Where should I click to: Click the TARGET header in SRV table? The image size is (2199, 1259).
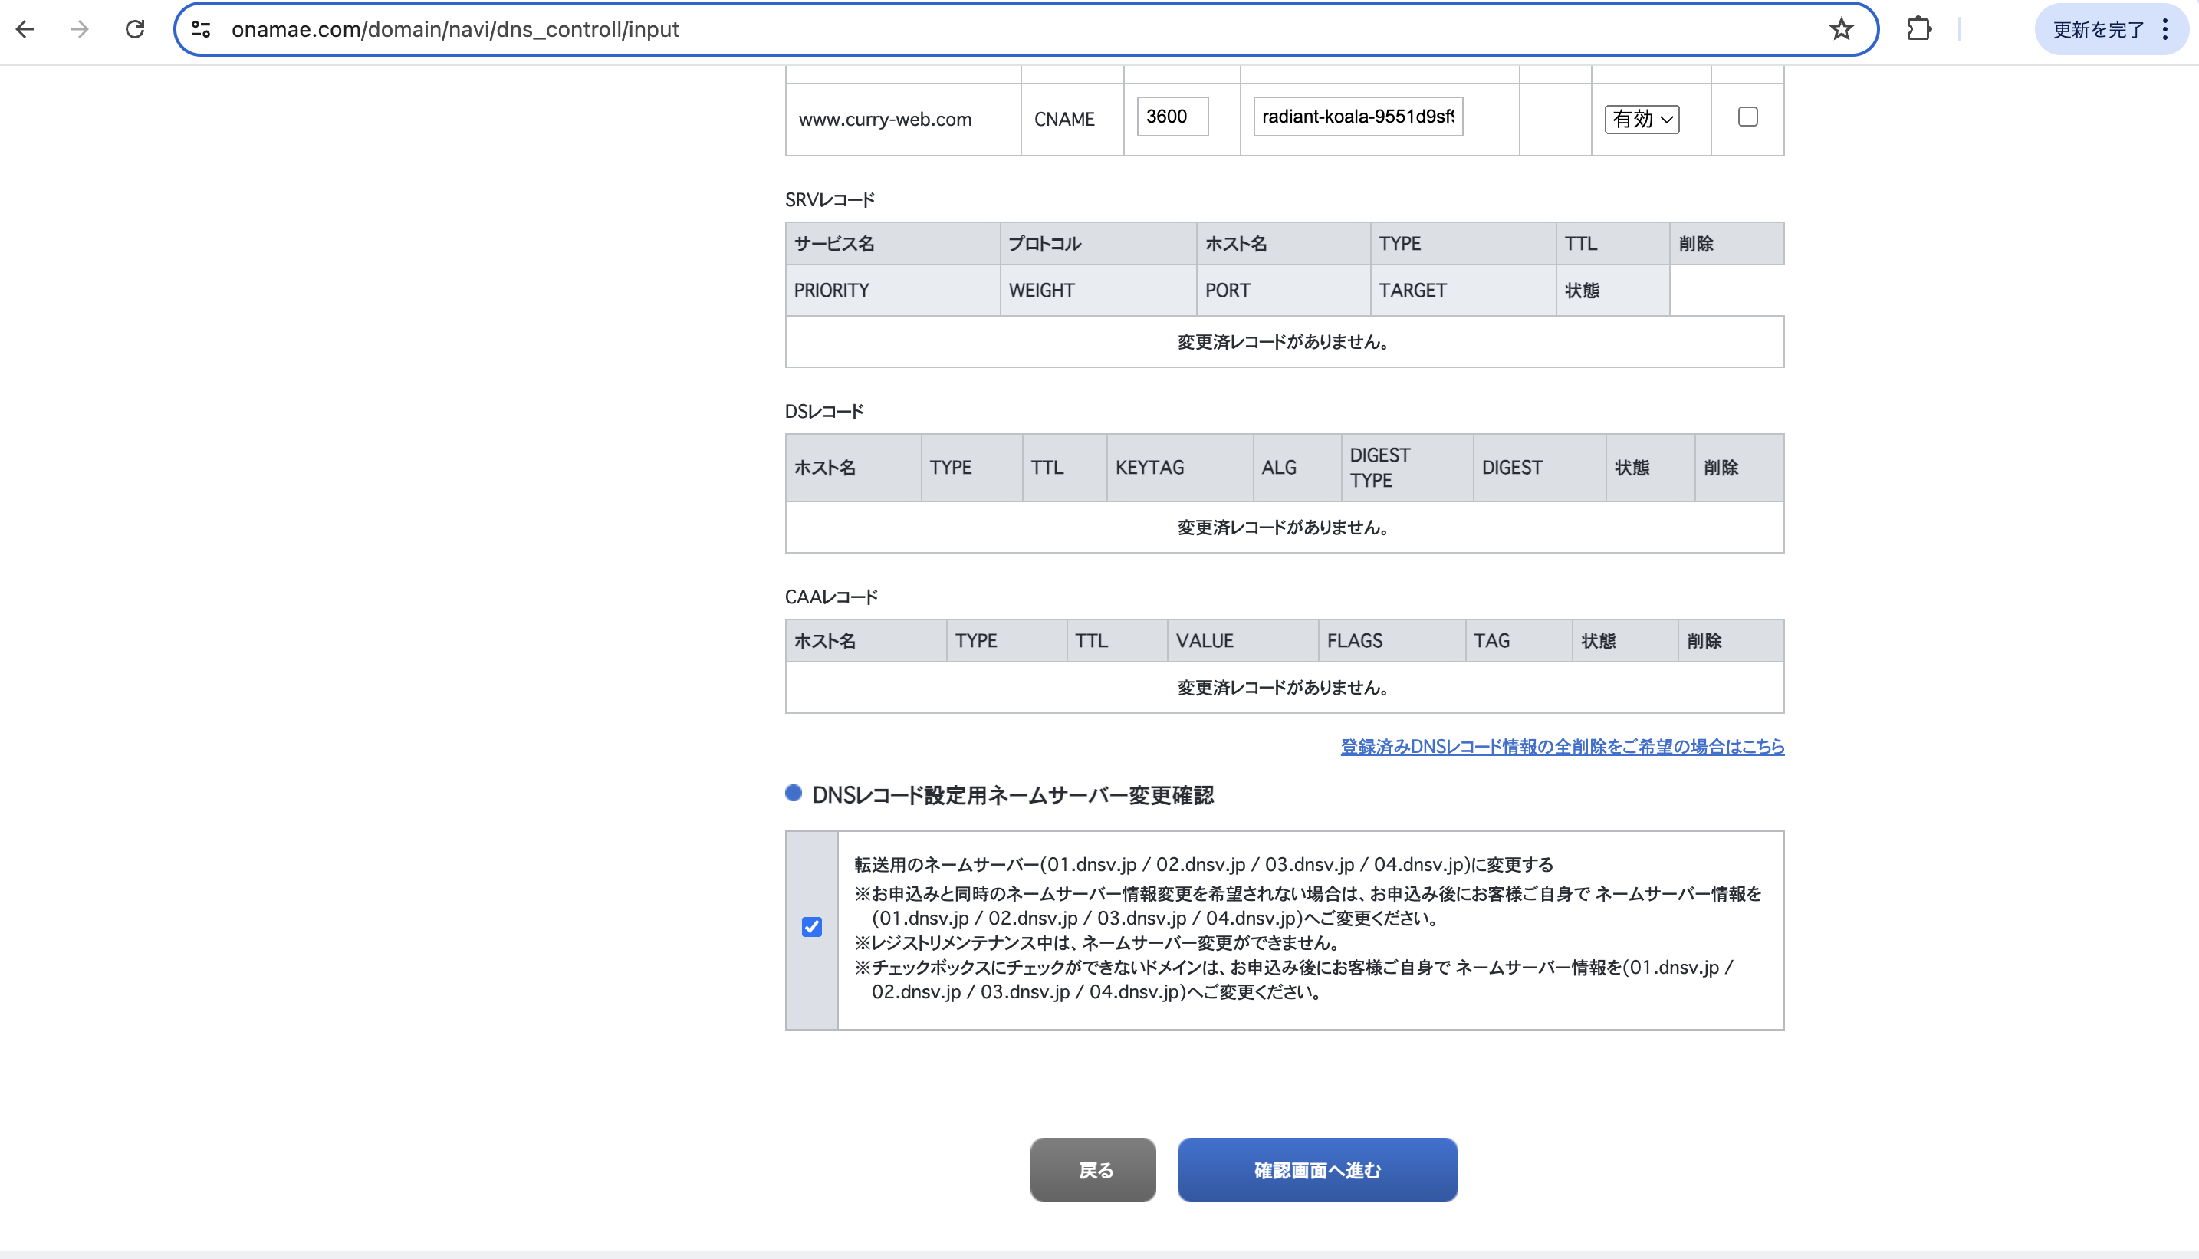pos(1463,291)
